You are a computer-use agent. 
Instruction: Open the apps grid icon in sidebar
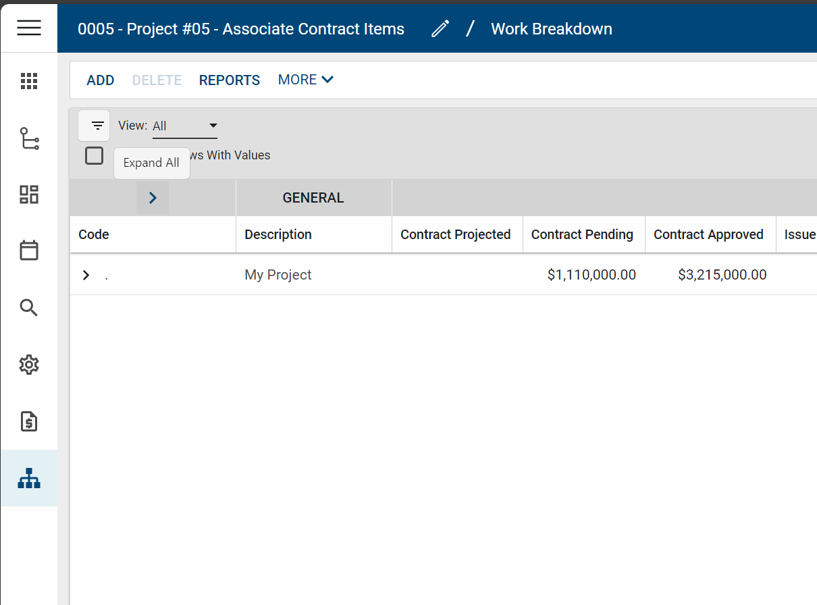click(29, 82)
